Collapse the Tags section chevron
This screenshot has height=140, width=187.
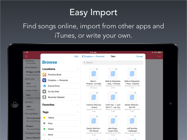point(78,112)
